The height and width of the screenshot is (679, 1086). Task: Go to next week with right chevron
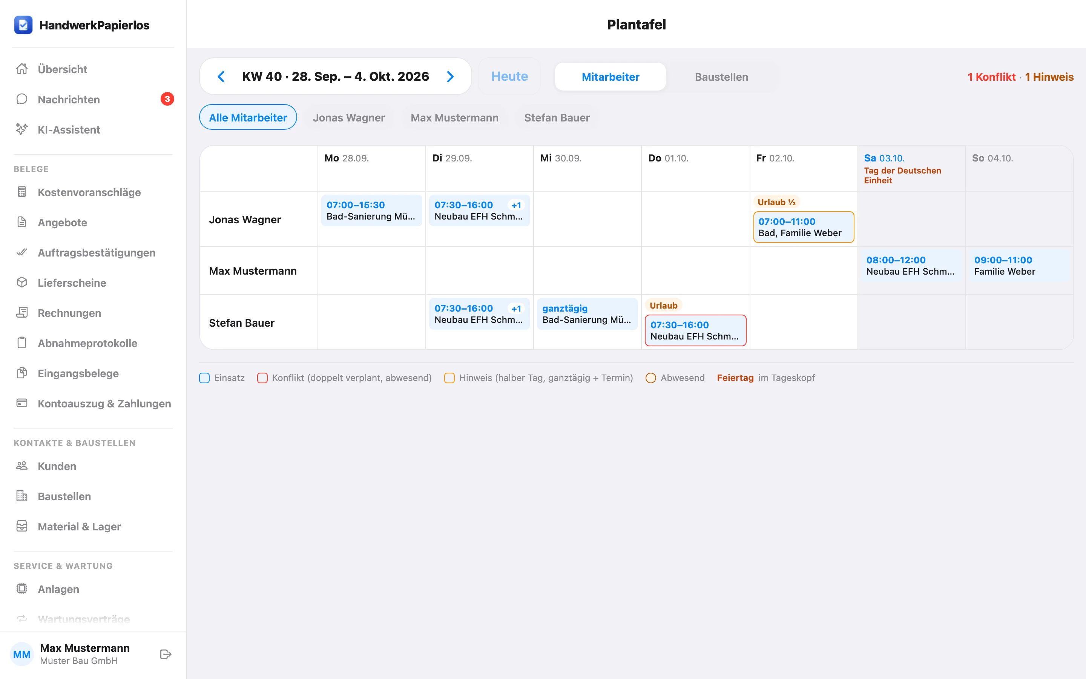click(x=451, y=76)
